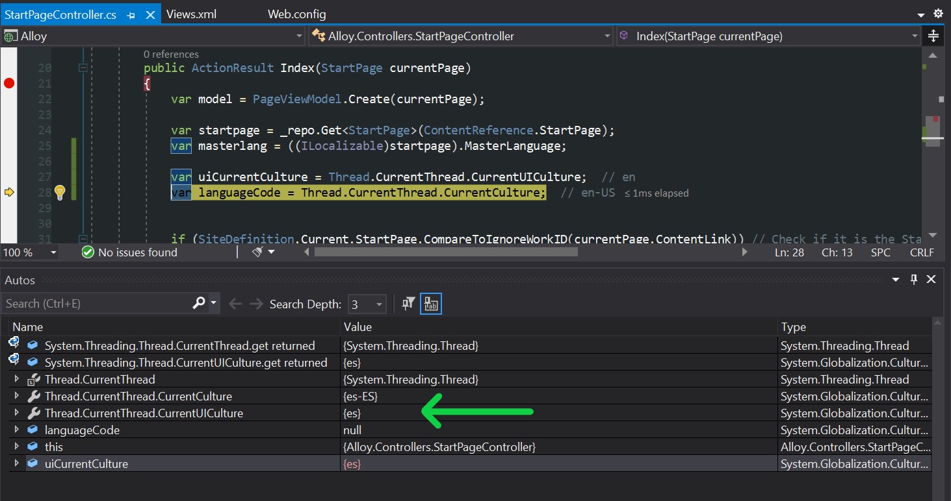Click the code cleanup broom icon
Image resolution: width=951 pixels, height=501 pixels.
click(258, 252)
